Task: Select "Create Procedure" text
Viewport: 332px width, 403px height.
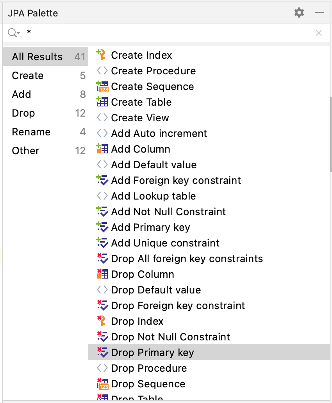Action: click(x=154, y=71)
